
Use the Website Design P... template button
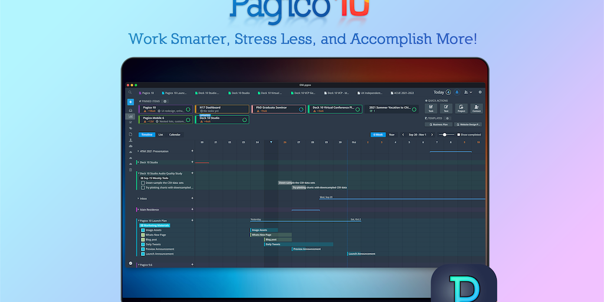468,124
